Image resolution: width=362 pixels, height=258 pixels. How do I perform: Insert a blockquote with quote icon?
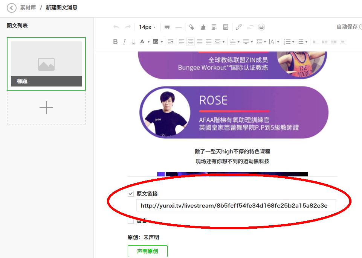click(167, 27)
